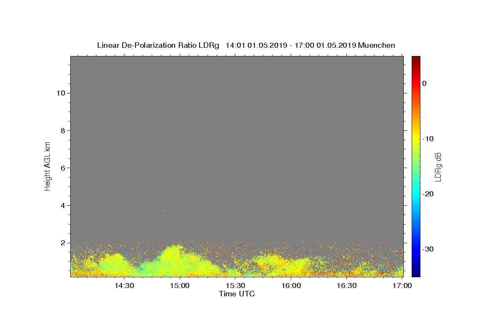Click the yellow -10 dB colorbar region

pyautogui.click(x=416, y=139)
